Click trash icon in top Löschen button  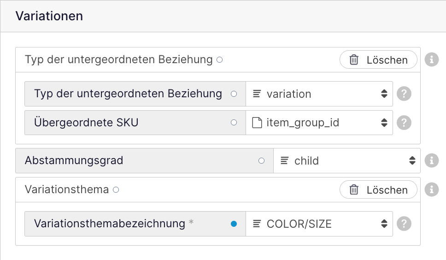[354, 60]
